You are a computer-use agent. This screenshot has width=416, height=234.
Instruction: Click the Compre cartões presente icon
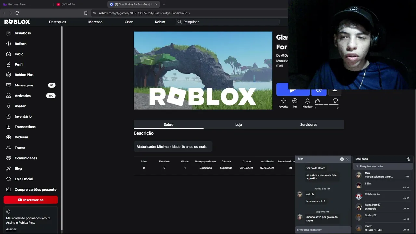coord(9,189)
